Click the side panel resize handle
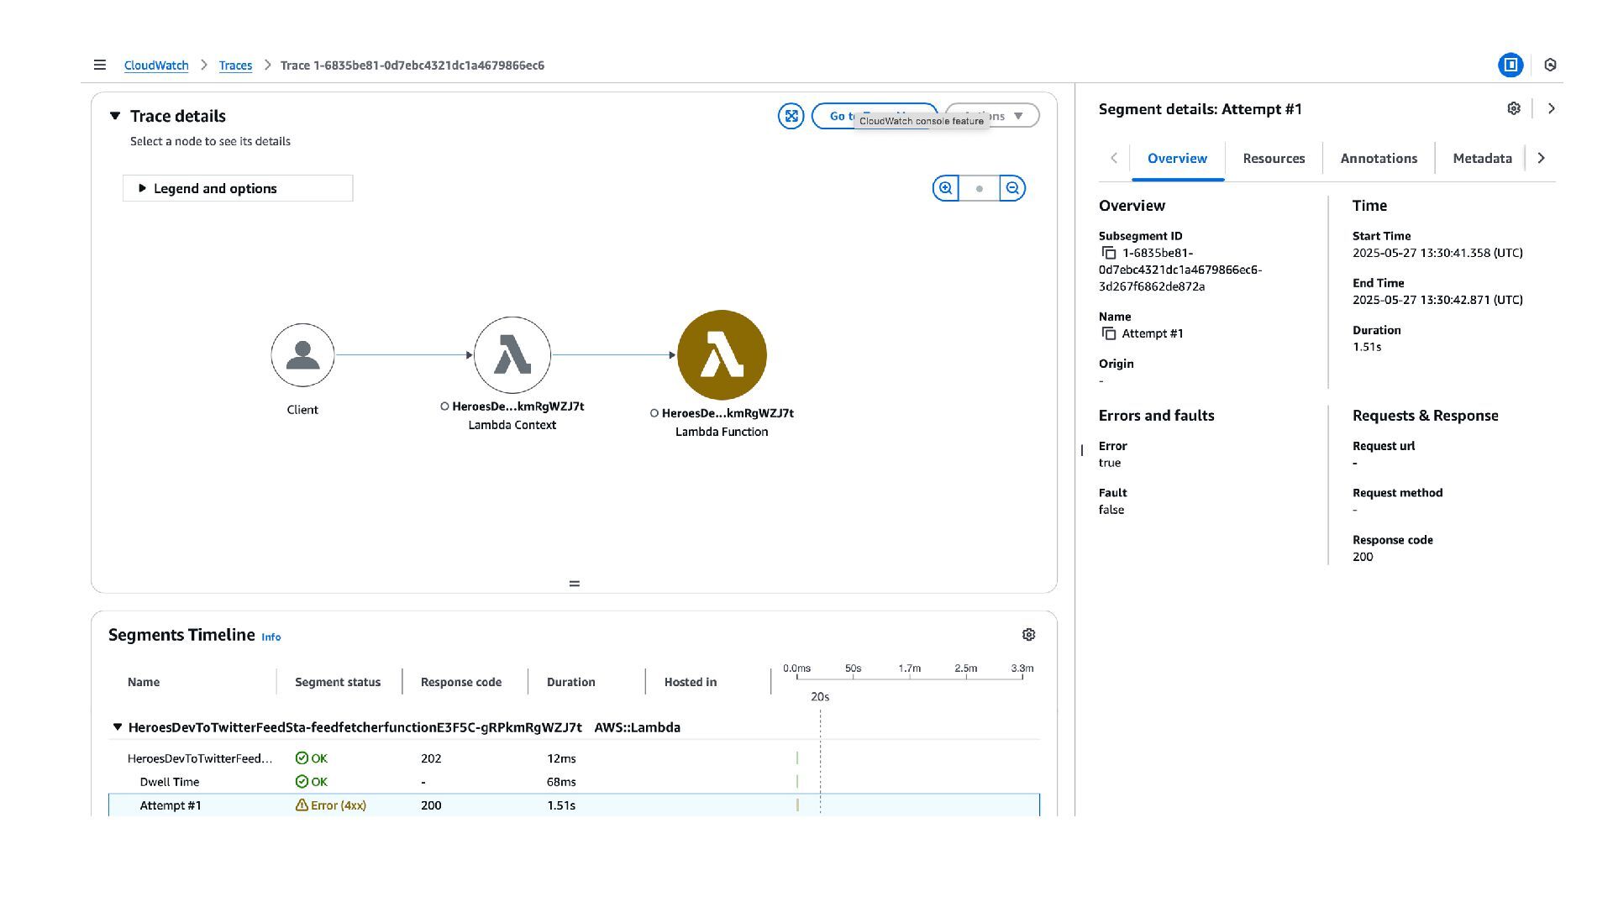Screen dimensions: 1613x907 [1082, 450]
